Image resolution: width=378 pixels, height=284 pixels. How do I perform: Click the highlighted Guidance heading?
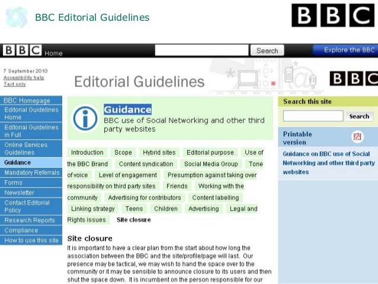coord(128,110)
